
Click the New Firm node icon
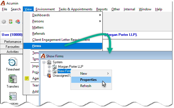click(54, 71)
